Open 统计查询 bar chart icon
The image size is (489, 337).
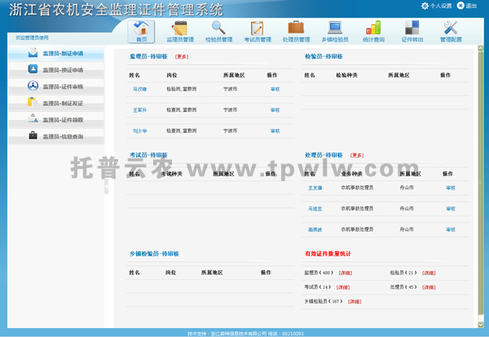373,31
